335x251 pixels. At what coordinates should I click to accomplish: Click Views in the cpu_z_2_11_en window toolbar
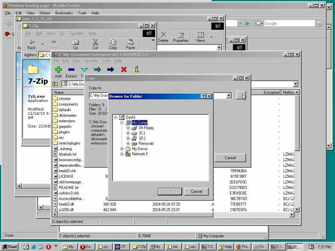tap(201, 37)
